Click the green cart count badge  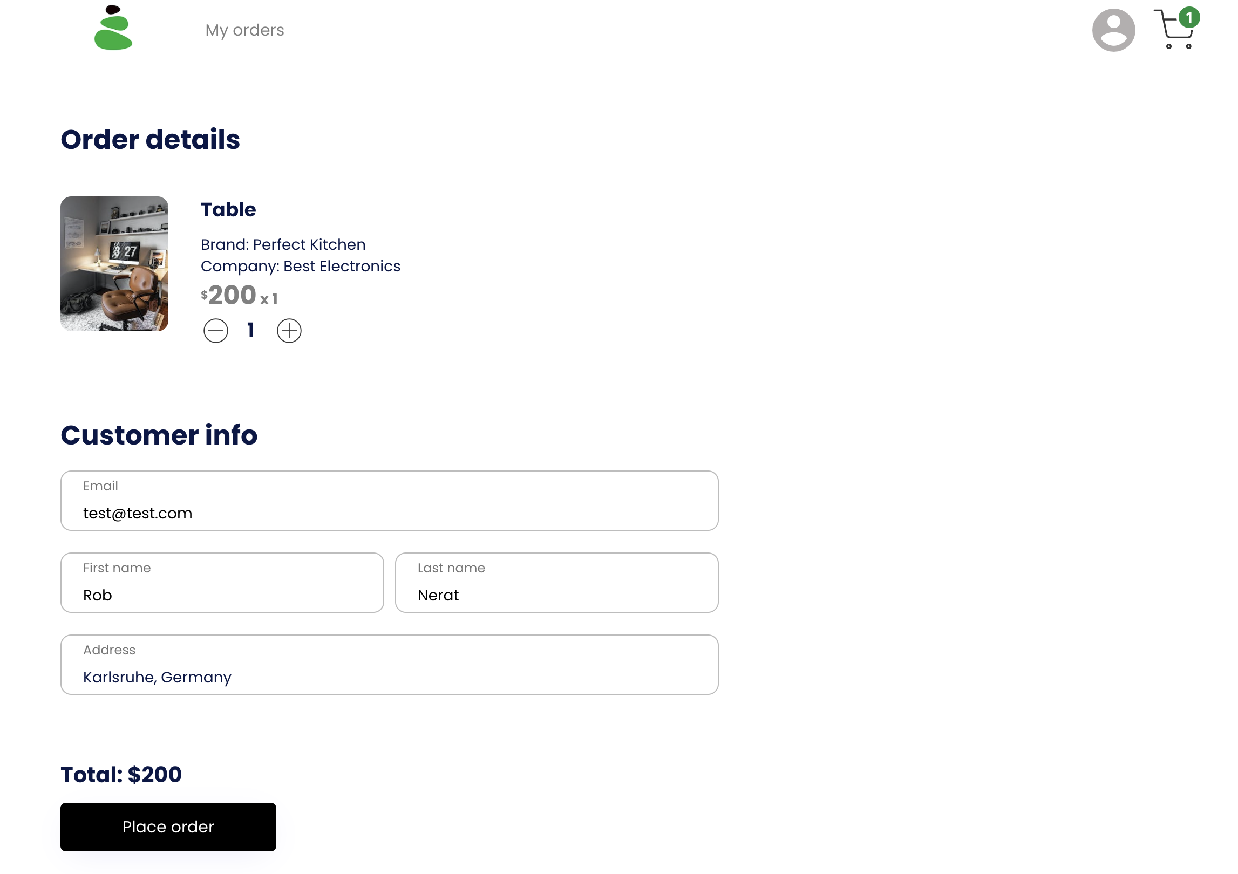pos(1189,17)
